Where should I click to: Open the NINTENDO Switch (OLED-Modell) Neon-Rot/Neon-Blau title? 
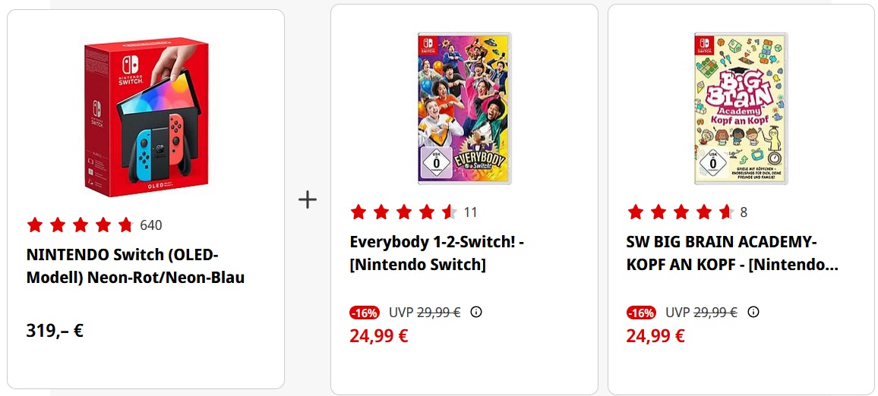click(x=135, y=266)
